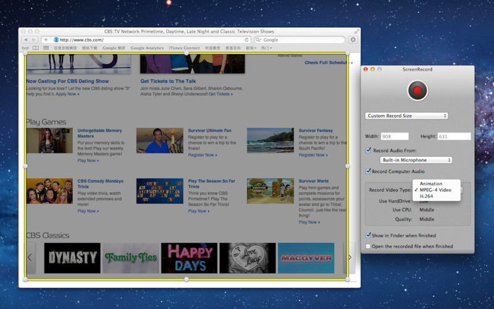Start recording with the red record button
This screenshot has width=494, height=309.
click(x=417, y=90)
